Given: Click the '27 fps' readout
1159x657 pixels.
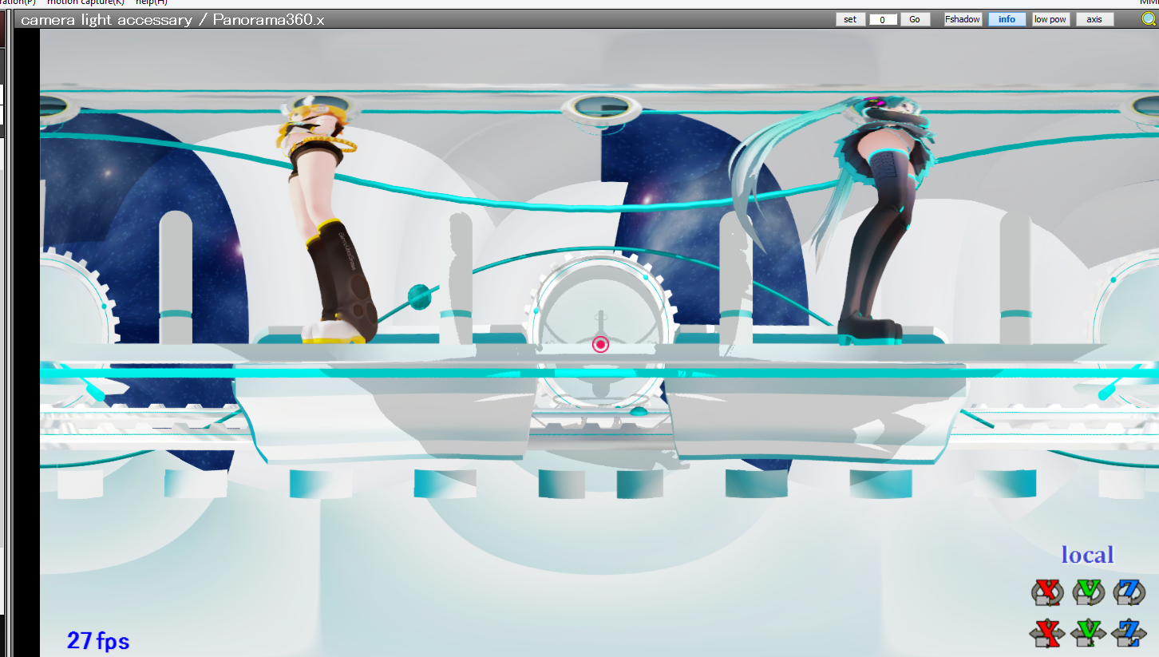Looking at the screenshot, I should (x=98, y=640).
